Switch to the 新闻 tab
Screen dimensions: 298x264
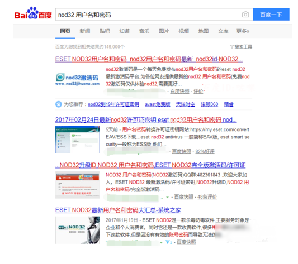pos(85,31)
